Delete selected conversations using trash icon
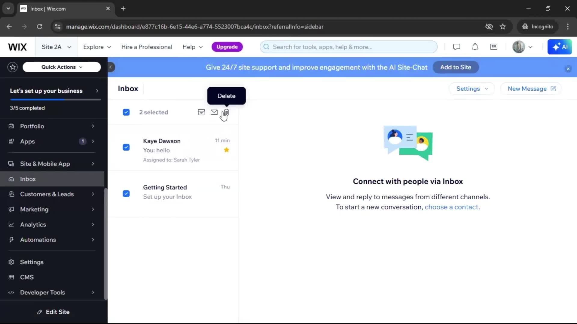The image size is (577, 324). 226,112
